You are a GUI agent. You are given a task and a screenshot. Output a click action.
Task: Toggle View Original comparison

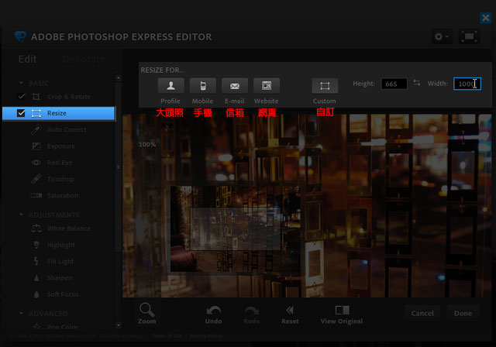point(342,314)
